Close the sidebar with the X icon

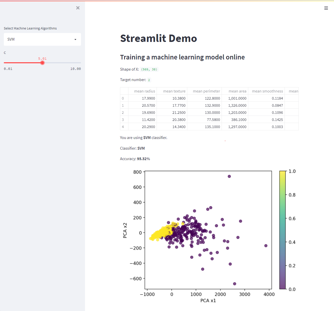point(78,8)
